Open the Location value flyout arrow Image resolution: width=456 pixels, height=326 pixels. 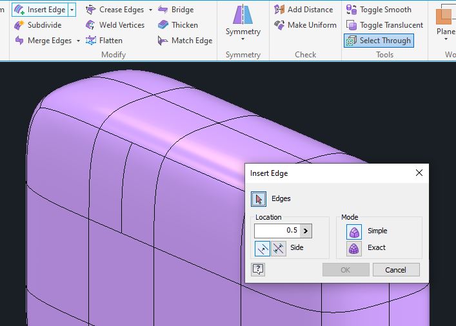click(x=306, y=231)
